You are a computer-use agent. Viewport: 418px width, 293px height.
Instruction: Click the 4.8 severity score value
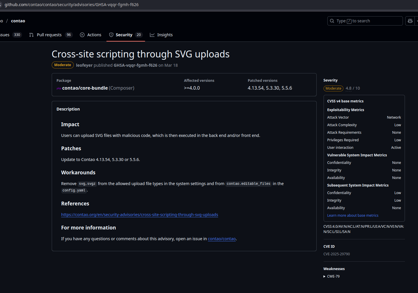[349, 88]
